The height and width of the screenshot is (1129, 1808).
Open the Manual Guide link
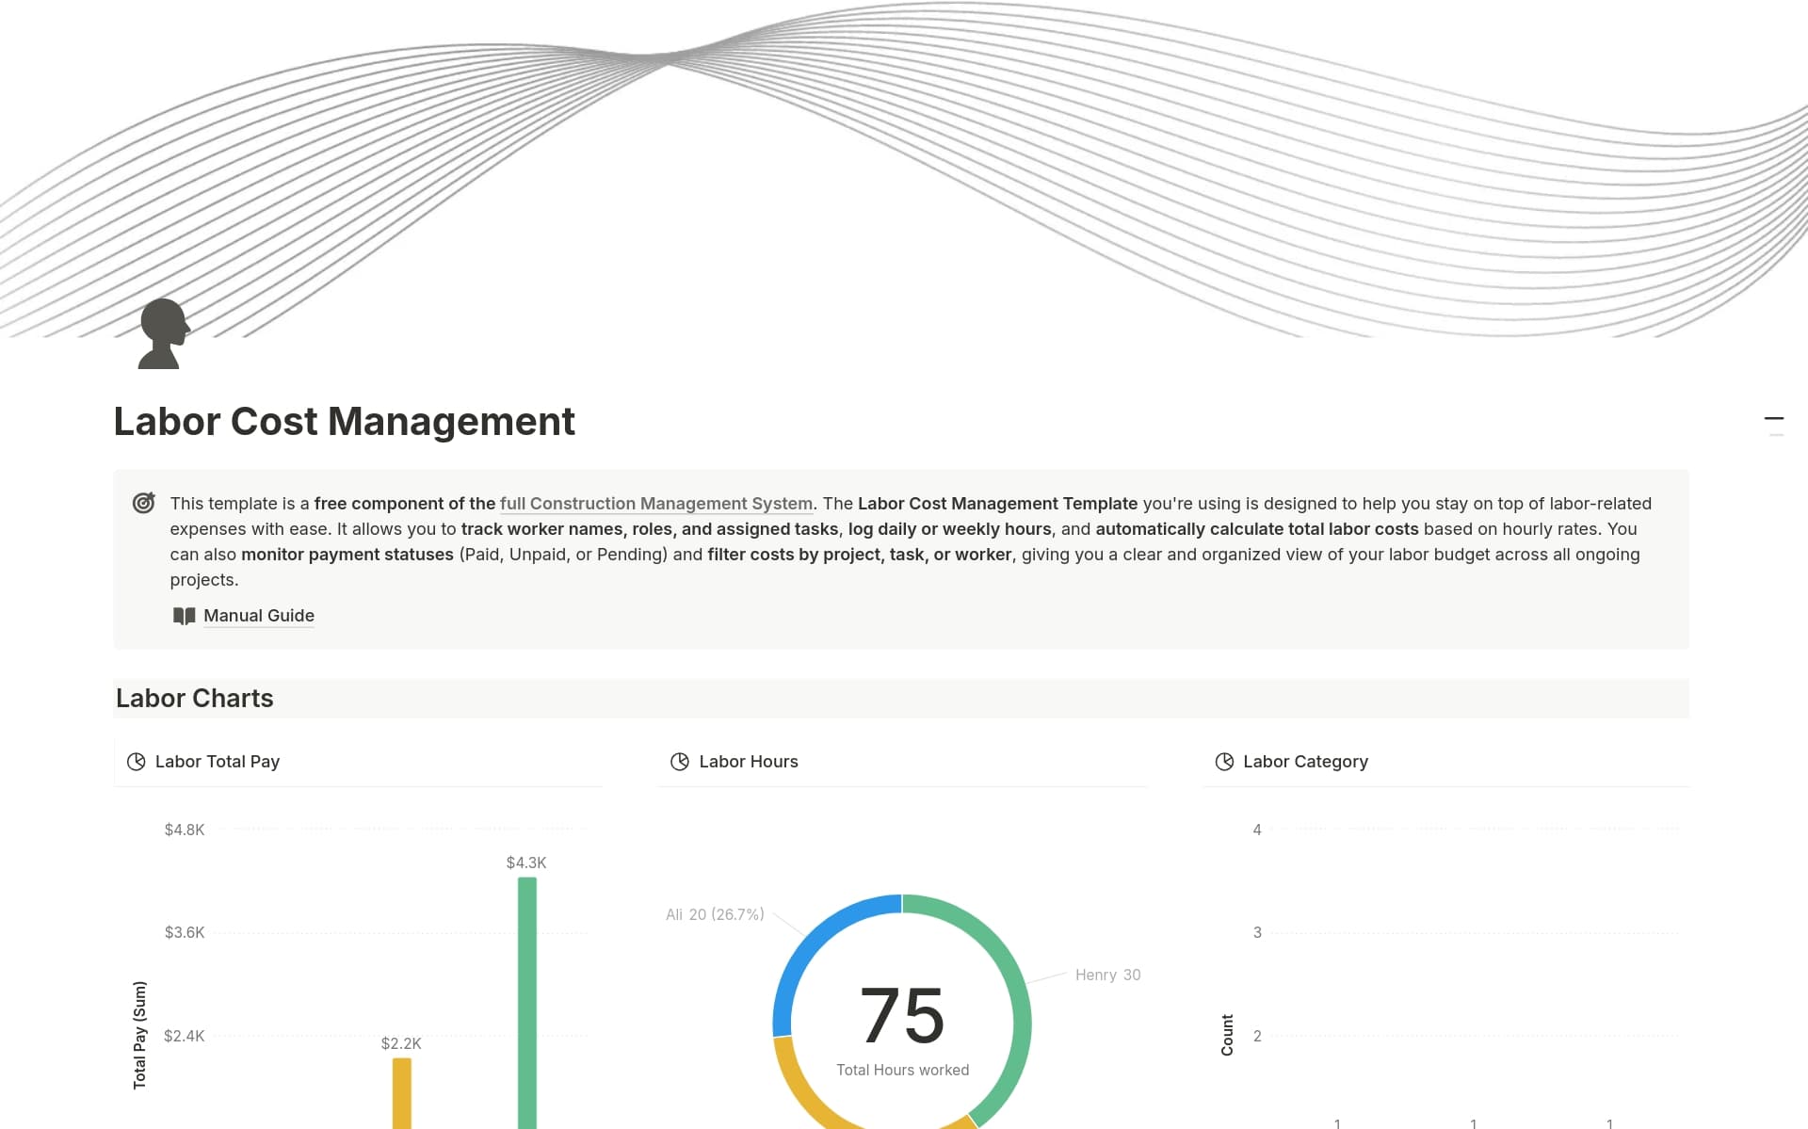(x=258, y=616)
